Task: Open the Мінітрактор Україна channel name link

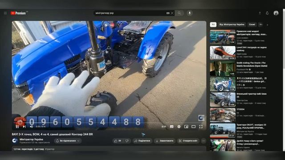Action: coord(31,139)
